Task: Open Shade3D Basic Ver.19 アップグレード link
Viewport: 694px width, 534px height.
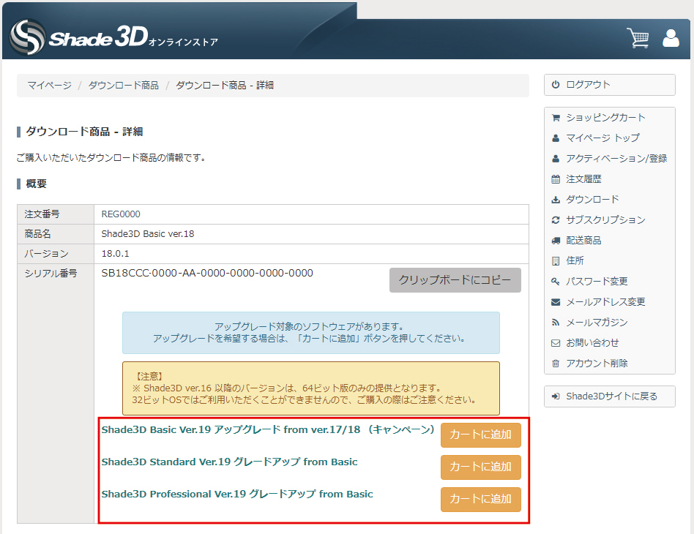Action: click(269, 429)
